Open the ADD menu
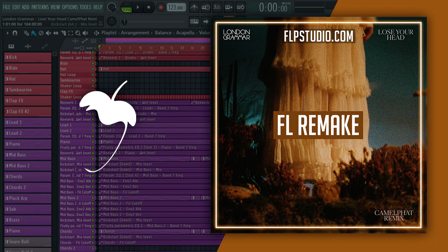Image resolution: width=448 pixels, height=252 pixels. [x=26, y=7]
